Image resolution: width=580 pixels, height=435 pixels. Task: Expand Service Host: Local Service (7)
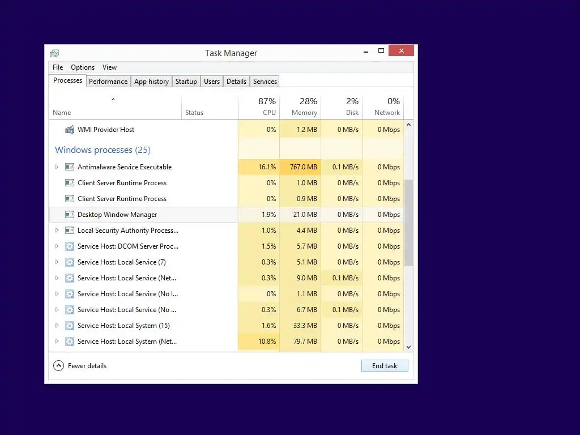pos(57,262)
